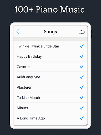Uncheck the Happy Birthday checkmark
This screenshot has width=101, height=135.
tap(82, 56)
